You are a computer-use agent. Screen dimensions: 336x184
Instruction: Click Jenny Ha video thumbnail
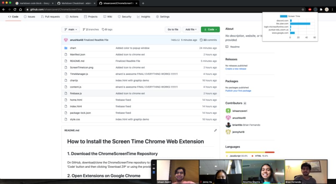[221, 171]
